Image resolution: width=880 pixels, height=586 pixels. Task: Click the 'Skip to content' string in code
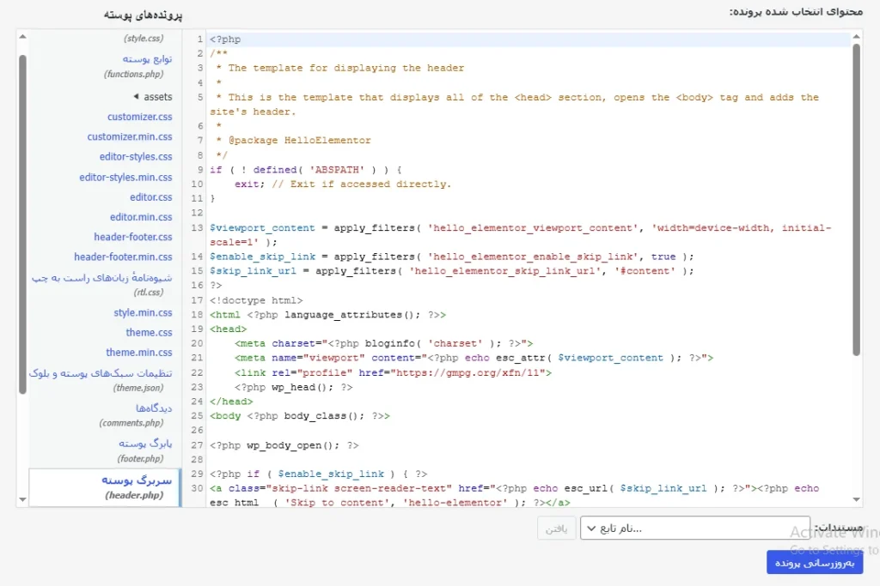tap(337, 503)
